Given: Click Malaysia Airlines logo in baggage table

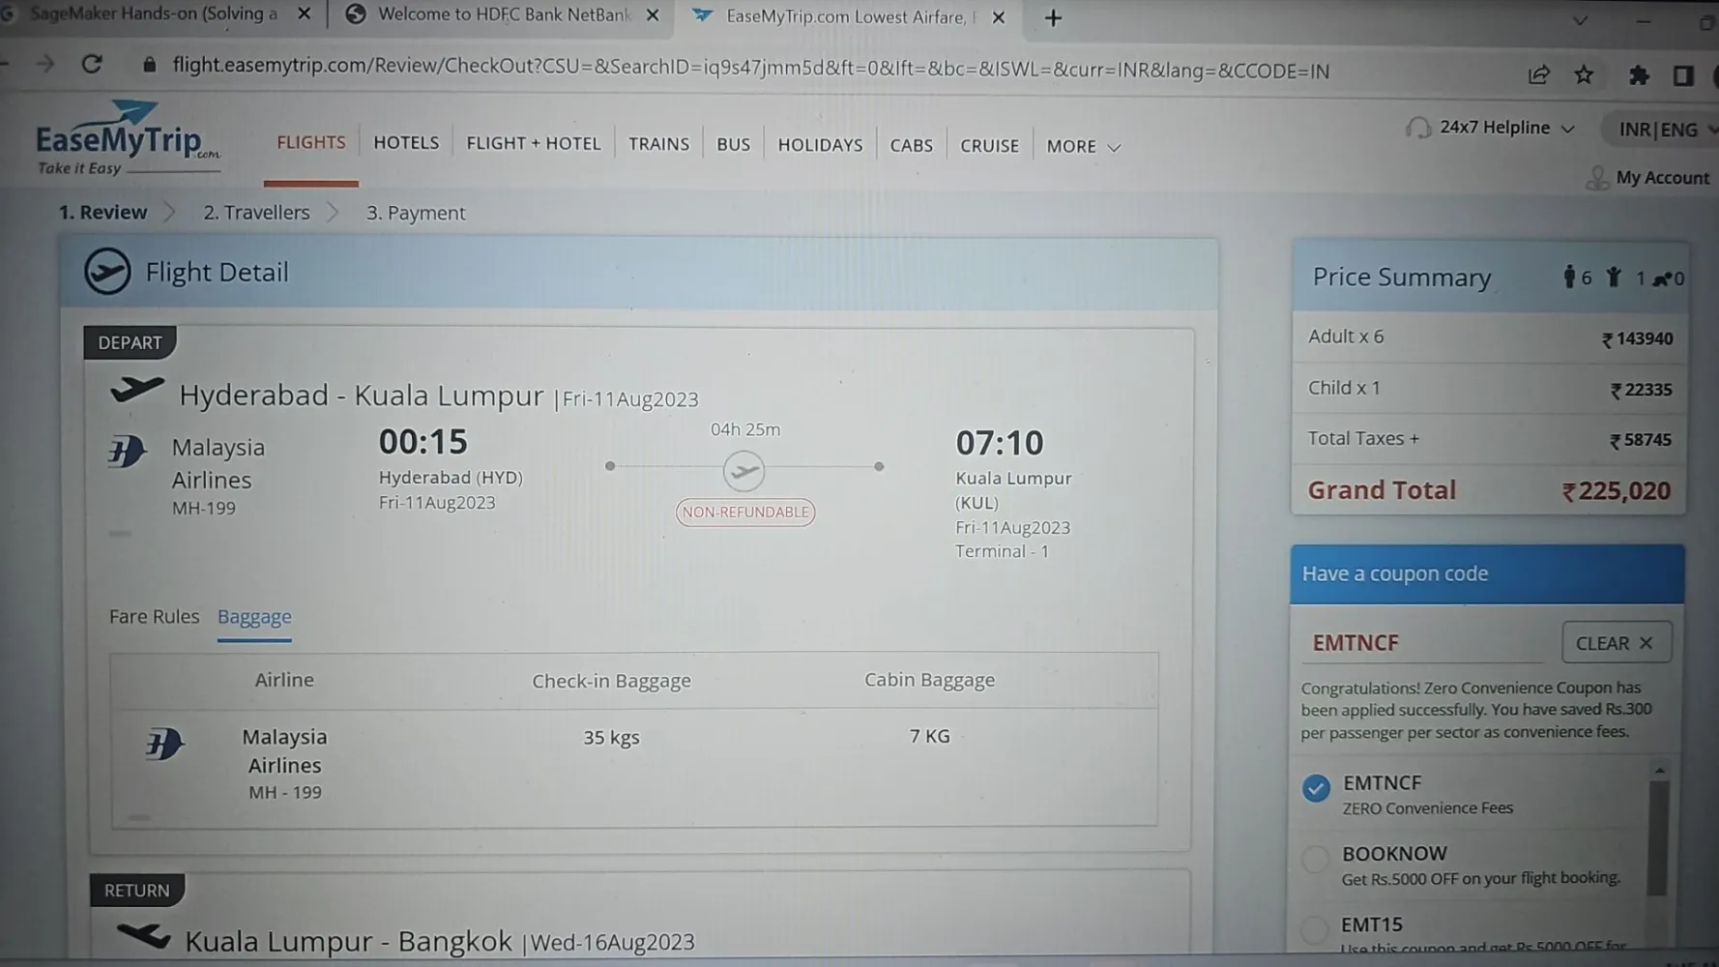Looking at the screenshot, I should point(164,744).
